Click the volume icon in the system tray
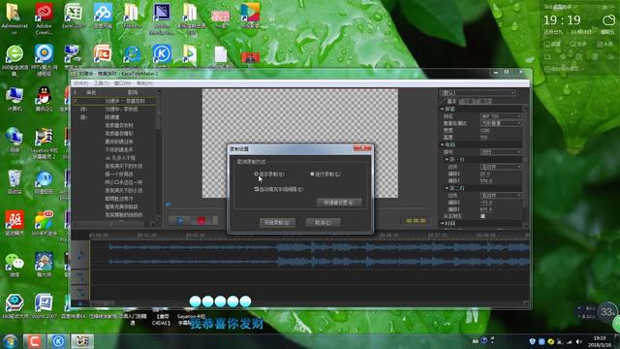The image size is (620, 349). 579,341
